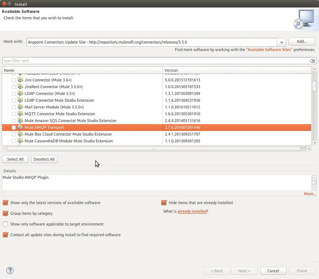
Task: Click the software list vertical scrollbar thumb
Action: point(315,86)
